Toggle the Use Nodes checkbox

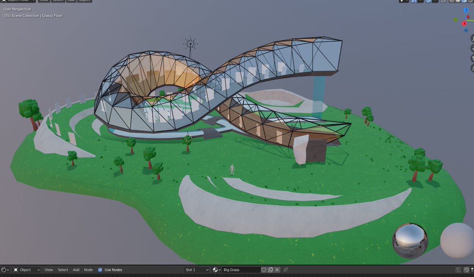100,270
